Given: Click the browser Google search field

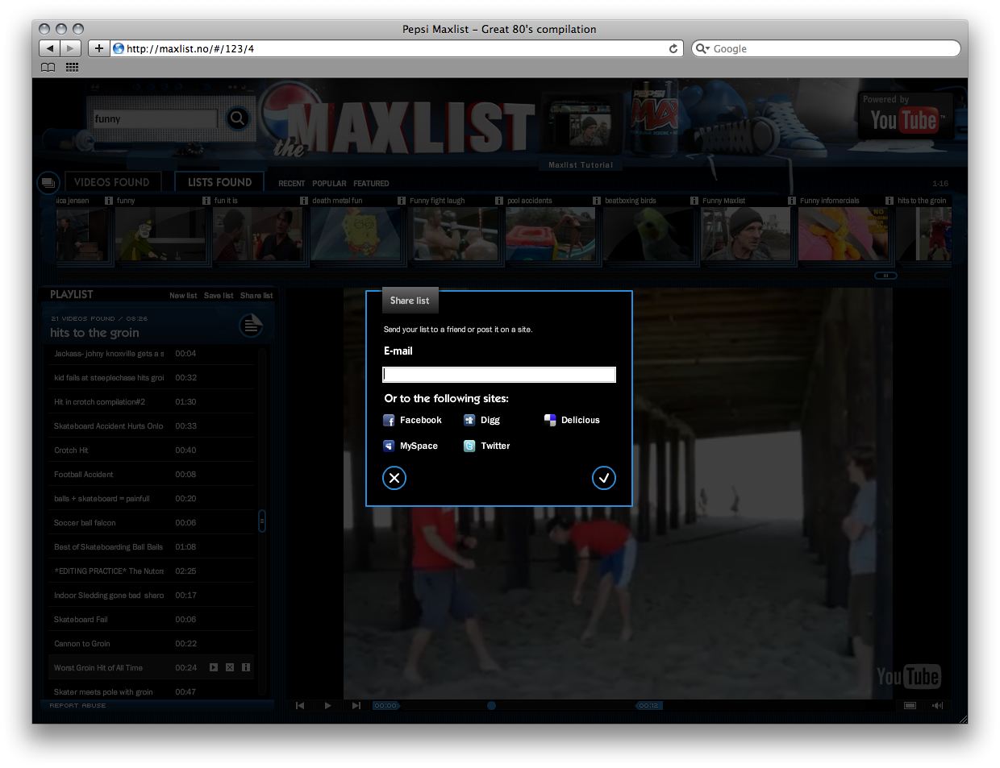Looking at the screenshot, I should [826, 48].
